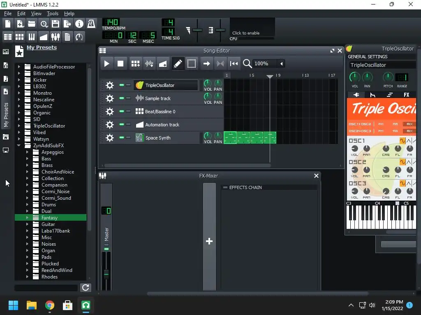Stop playback in the Song-Editor

120,64
